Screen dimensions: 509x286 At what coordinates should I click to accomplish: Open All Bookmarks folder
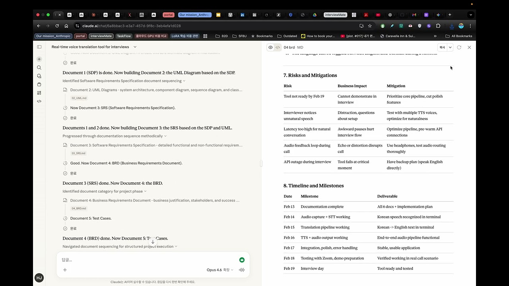click(x=458, y=36)
